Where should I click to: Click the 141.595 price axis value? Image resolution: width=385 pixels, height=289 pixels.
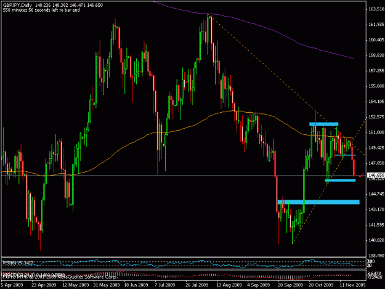[x=376, y=225]
